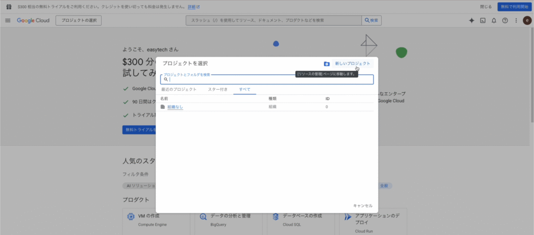The height and width of the screenshot is (235, 534).
Task: Open the VM の作成 card
Action: tap(156, 221)
